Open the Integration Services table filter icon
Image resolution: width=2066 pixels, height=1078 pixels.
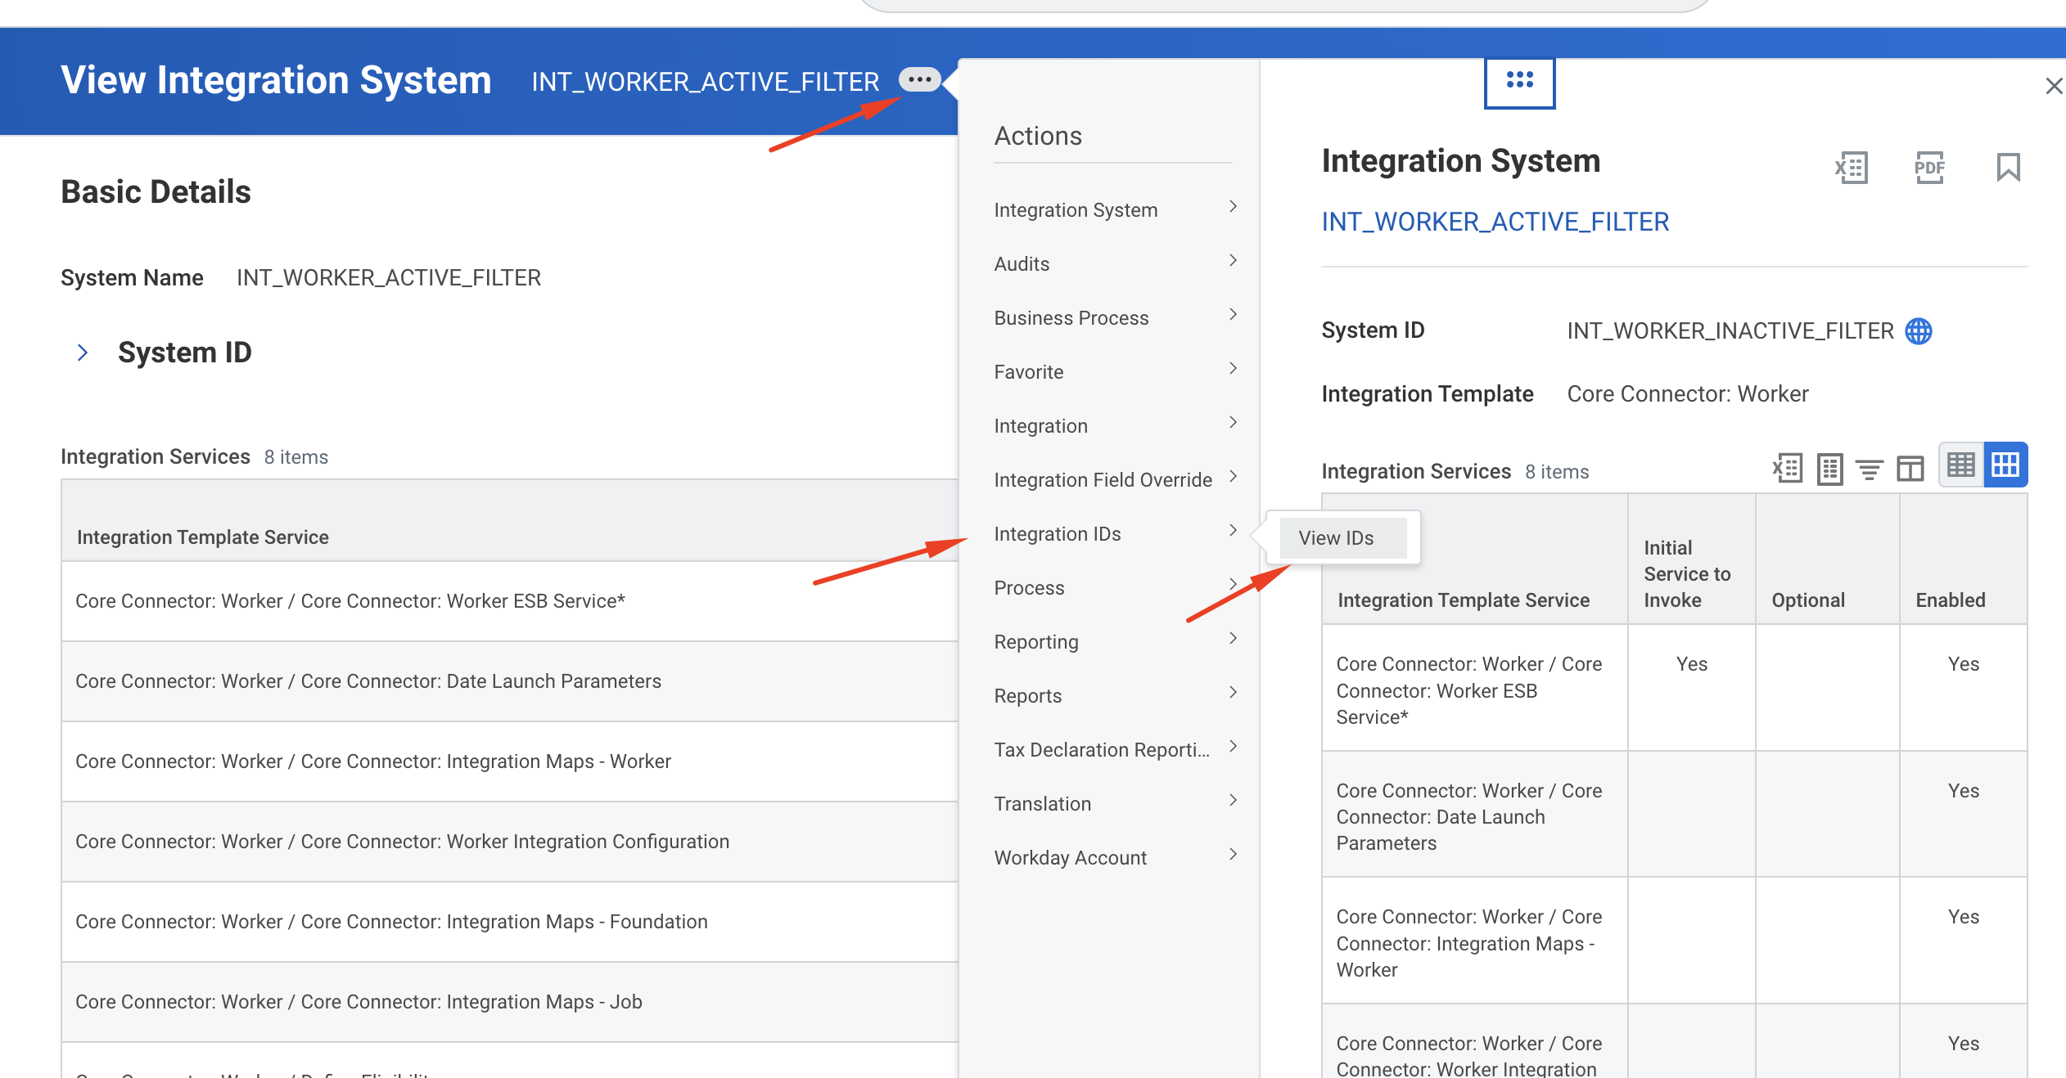coord(1870,469)
